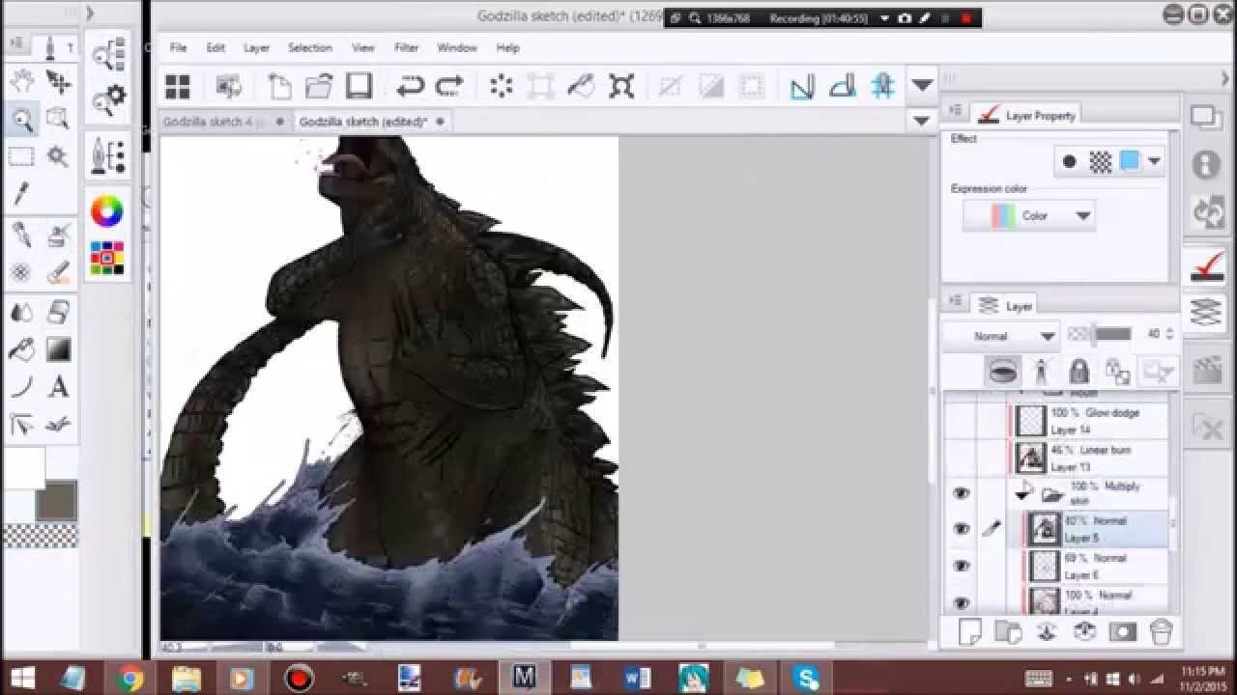
Task: Click the Redo arrow in toolbar
Action: click(x=449, y=86)
